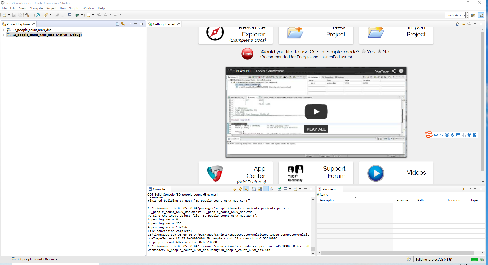Start debugging with the green bug icon

click(77, 15)
